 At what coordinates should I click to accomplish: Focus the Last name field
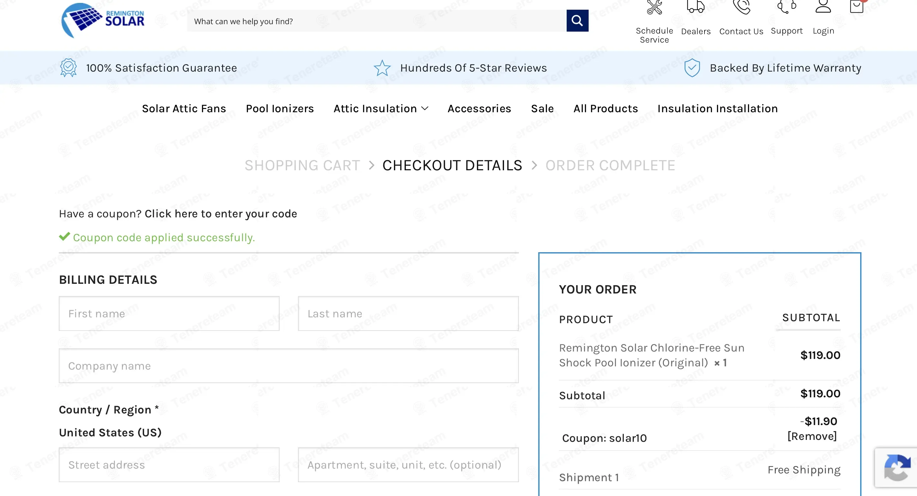coord(408,313)
